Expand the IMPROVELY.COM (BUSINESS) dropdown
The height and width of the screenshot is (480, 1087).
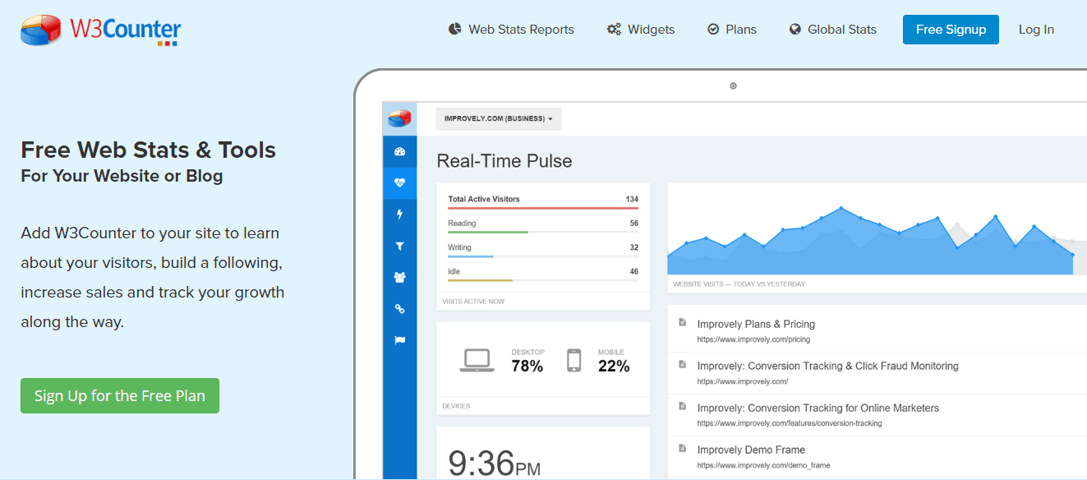click(499, 118)
